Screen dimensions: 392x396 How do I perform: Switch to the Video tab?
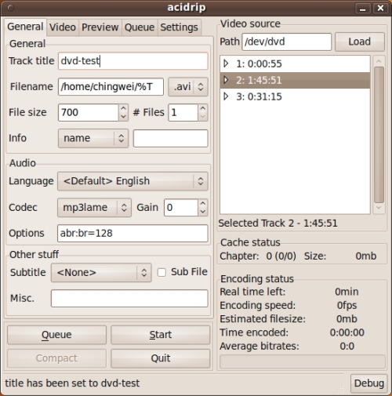63,27
